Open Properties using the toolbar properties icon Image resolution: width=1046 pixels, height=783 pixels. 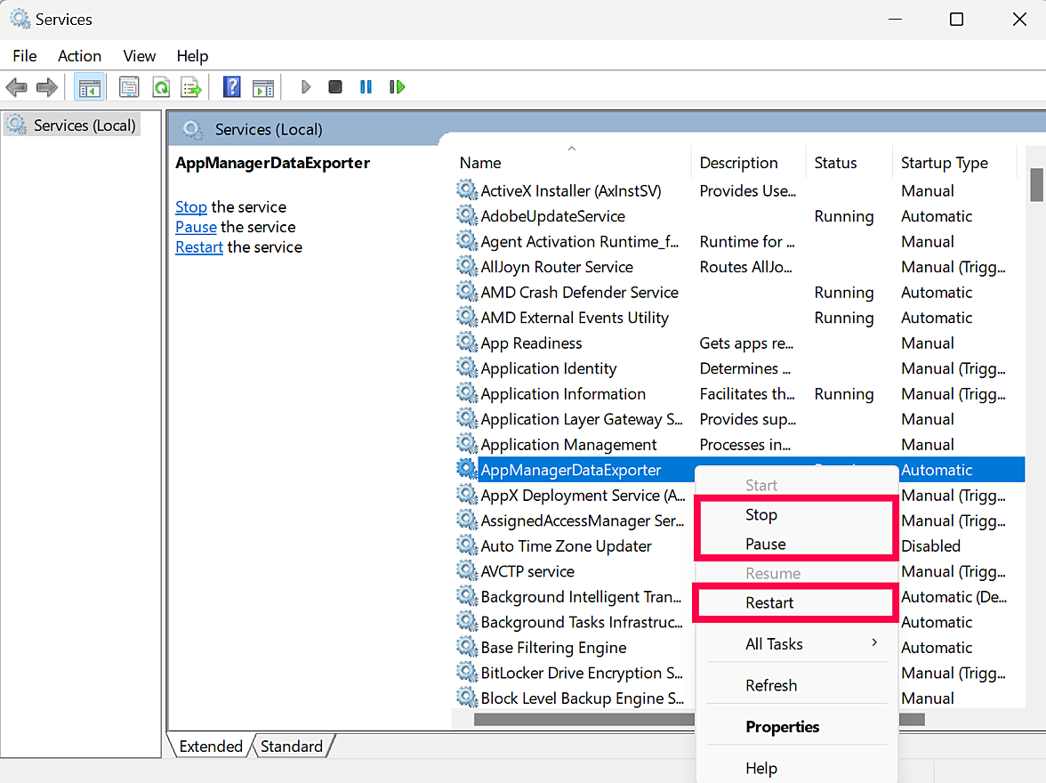click(129, 86)
